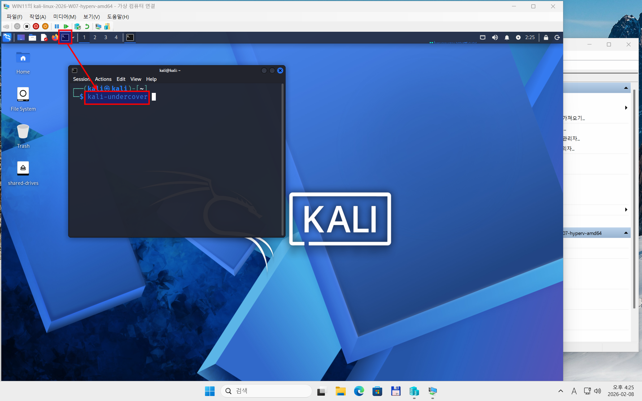
Task: Click the enhanced session mode toolbar icon
Action: pyautogui.click(x=98, y=26)
